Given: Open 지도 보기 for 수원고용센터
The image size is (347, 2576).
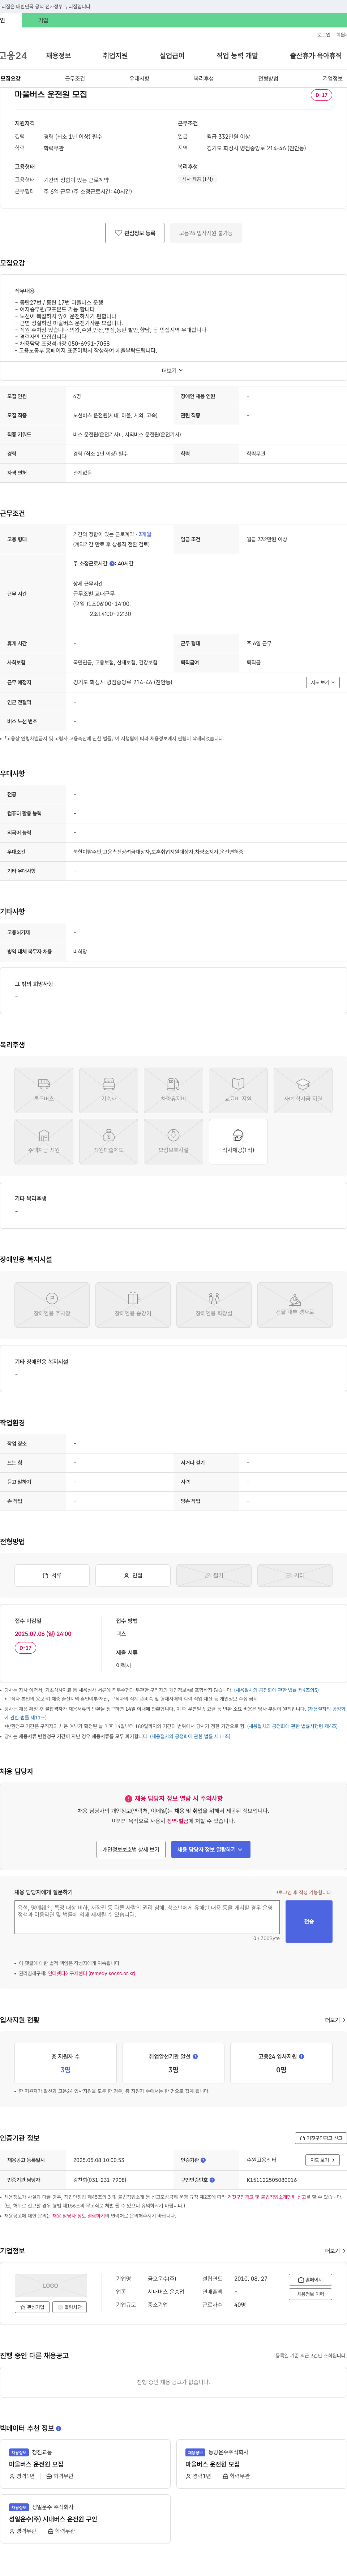Looking at the screenshot, I should [x=322, y=2160].
